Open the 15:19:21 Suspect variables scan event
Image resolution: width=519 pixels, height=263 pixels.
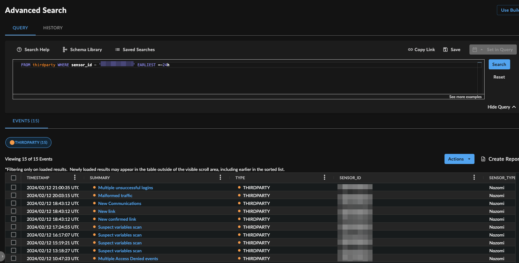[x=120, y=243]
